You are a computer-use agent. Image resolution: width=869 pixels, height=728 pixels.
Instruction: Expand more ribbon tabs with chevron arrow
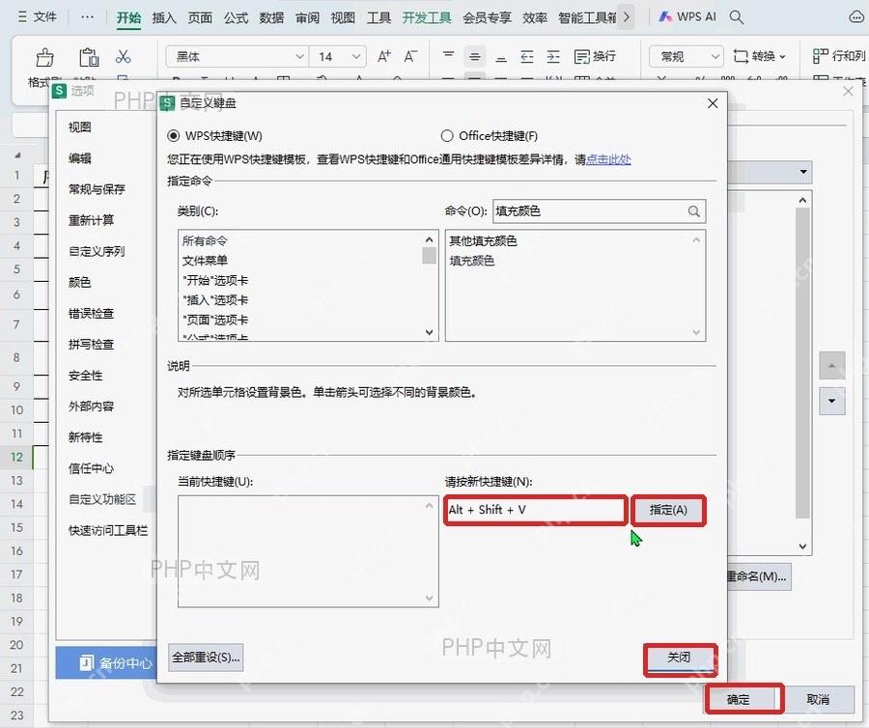click(627, 17)
